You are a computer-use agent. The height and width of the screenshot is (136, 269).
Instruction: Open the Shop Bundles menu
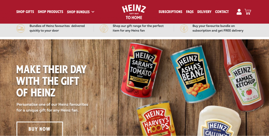(x=78, y=12)
